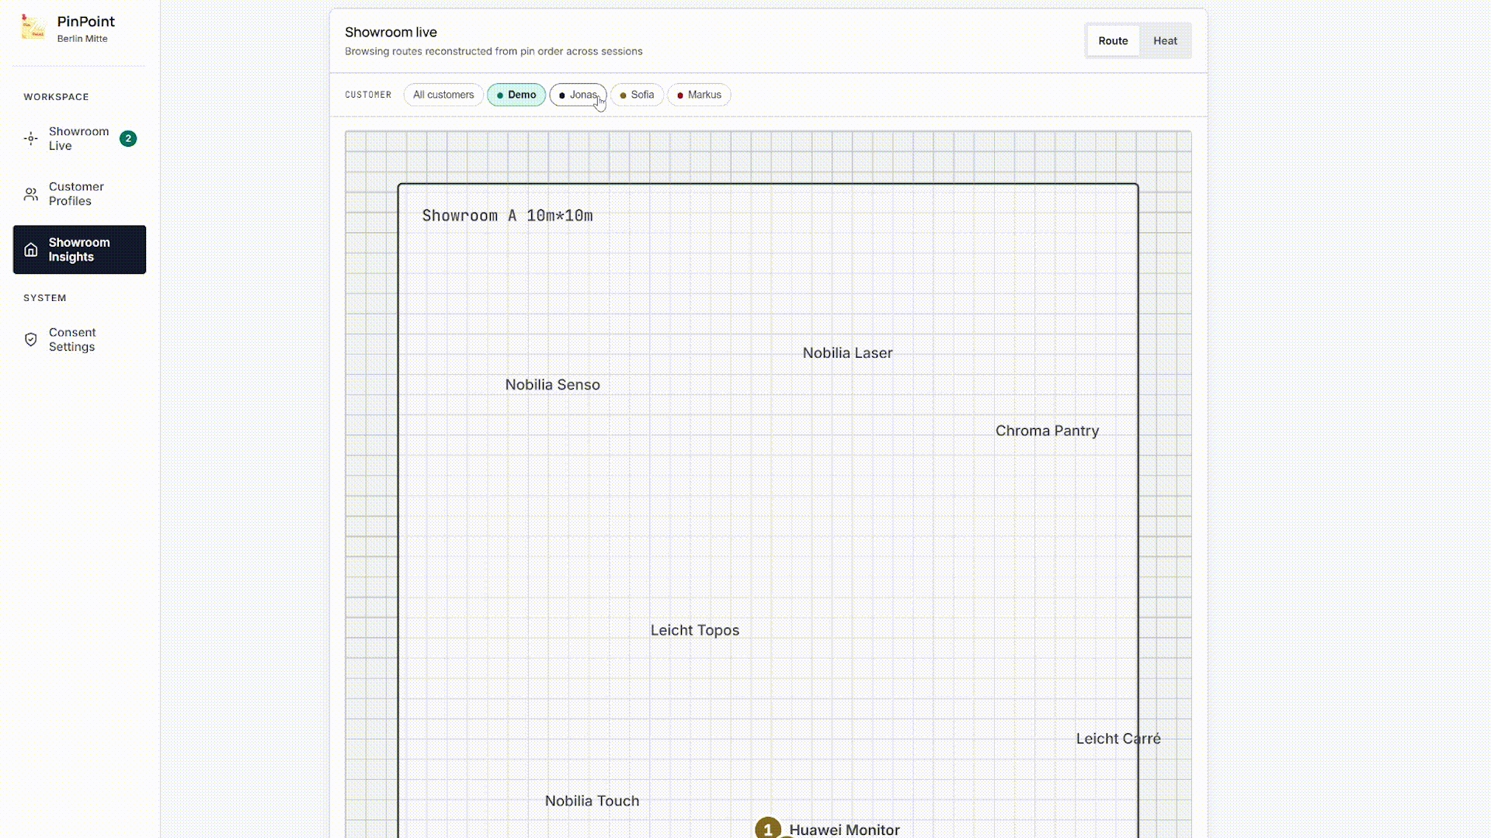Click route pin number 1 marker
Image resolution: width=1491 pixels, height=838 pixels.
[x=768, y=828]
